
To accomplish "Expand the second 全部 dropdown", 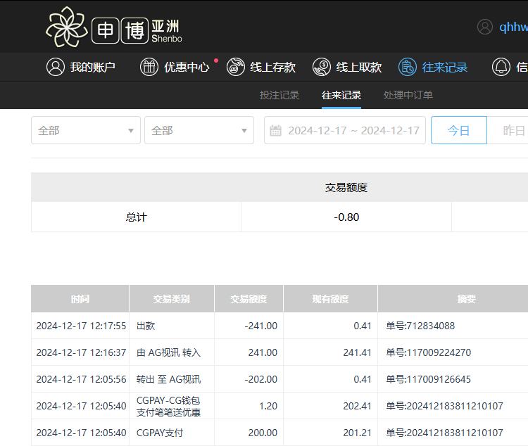I will pos(199,130).
